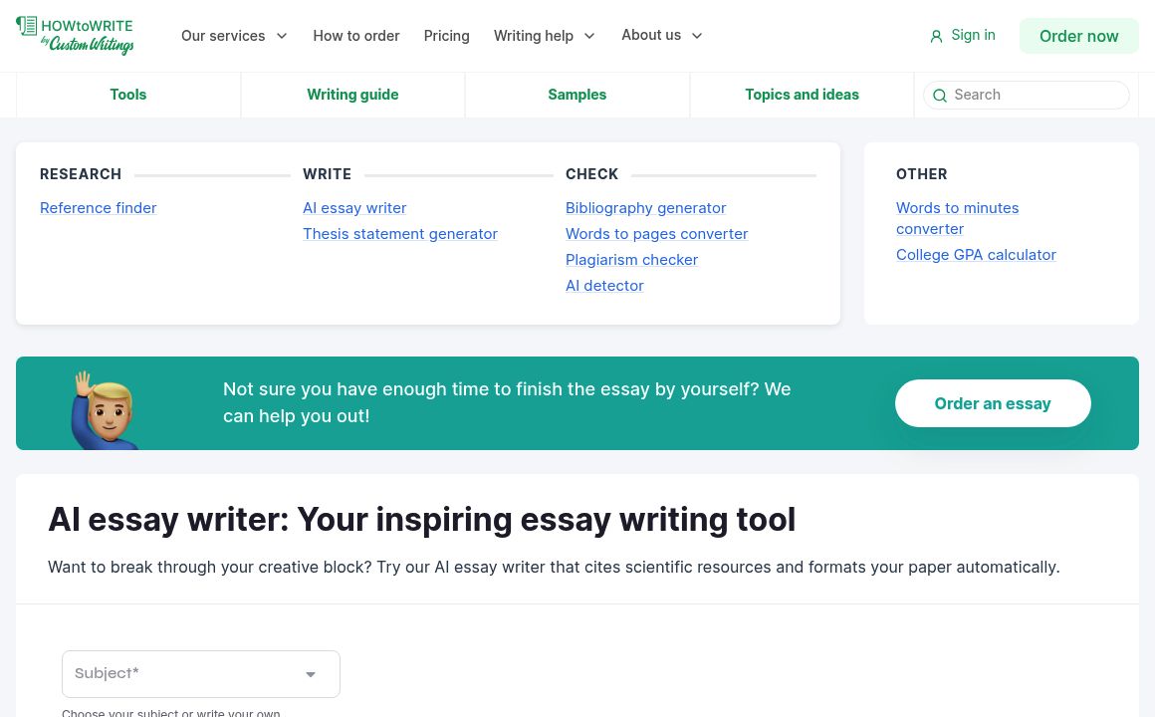Screen dimensions: 1155x717
Task: Expand the Our services dropdown
Action: pyautogui.click(x=234, y=36)
